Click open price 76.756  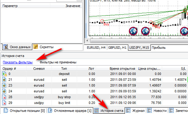[156, 103]
